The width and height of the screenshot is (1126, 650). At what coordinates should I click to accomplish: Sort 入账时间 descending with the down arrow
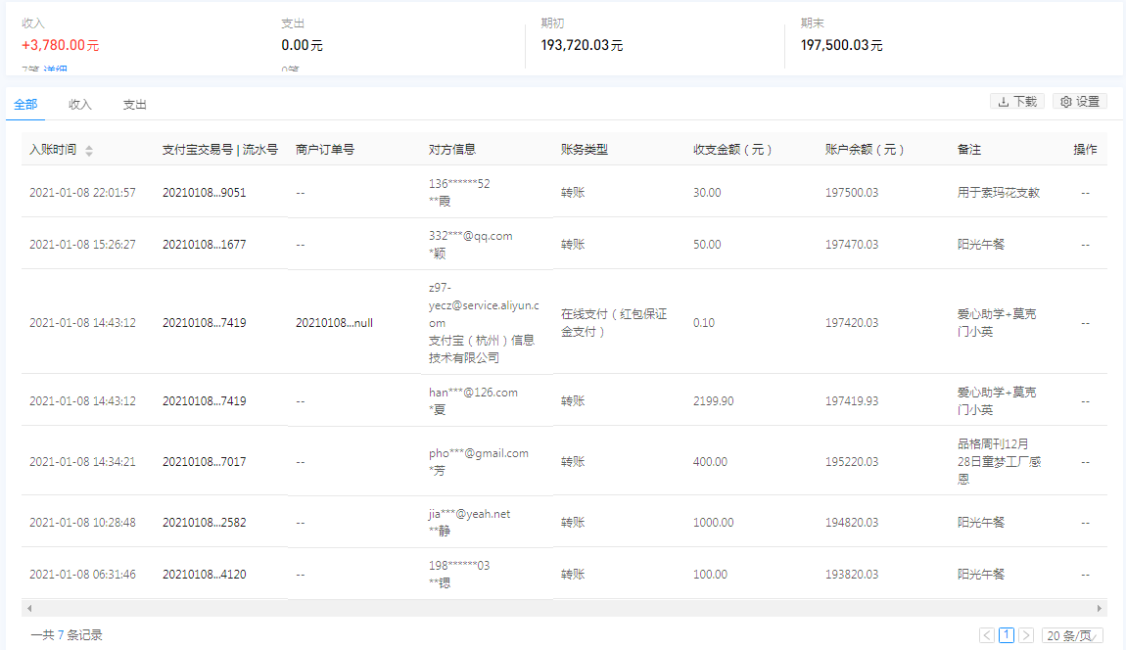[89, 152]
